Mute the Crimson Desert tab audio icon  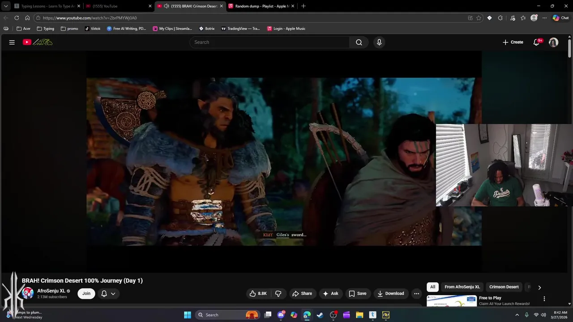tap(167, 6)
